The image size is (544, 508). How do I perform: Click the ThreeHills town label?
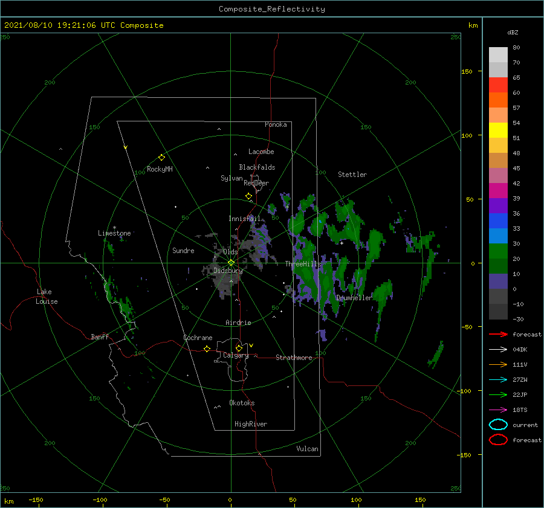pyautogui.click(x=303, y=264)
